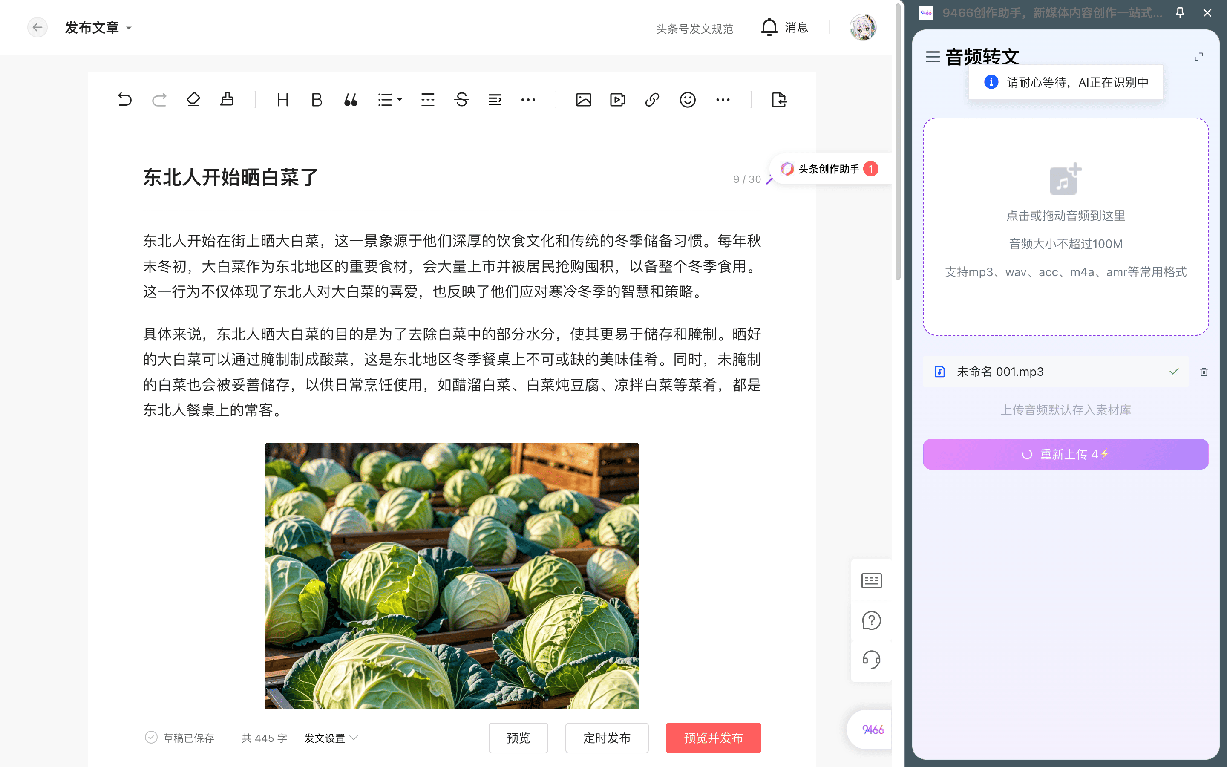Click the audio upload drop zone
The image size is (1227, 767).
click(x=1066, y=227)
